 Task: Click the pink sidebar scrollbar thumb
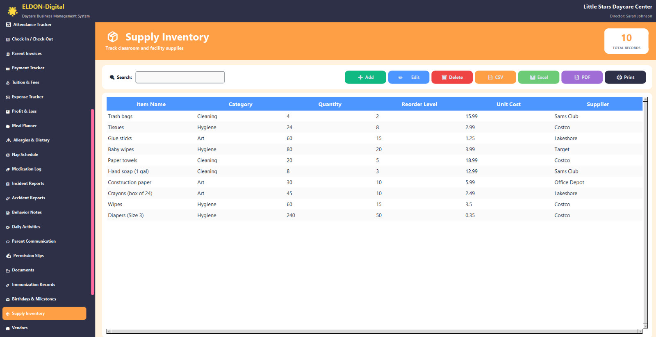(x=93, y=202)
